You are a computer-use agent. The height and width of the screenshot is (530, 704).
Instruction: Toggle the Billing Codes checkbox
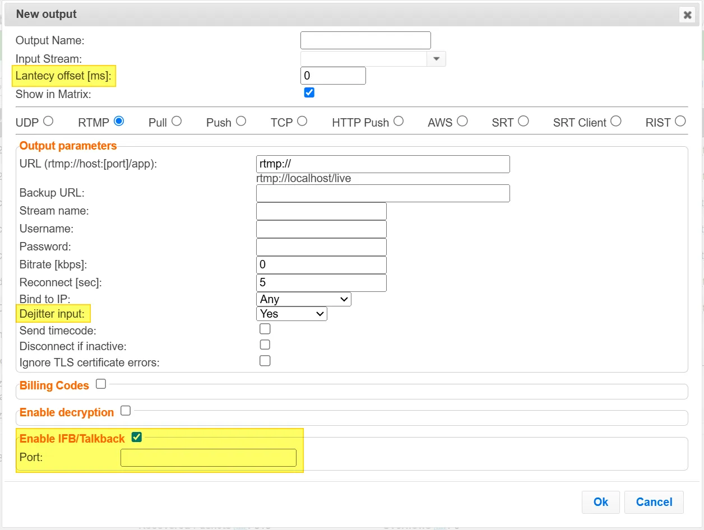[101, 384]
